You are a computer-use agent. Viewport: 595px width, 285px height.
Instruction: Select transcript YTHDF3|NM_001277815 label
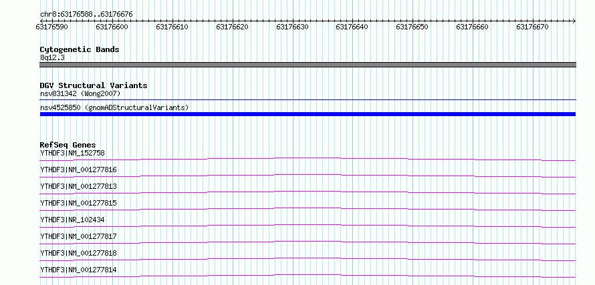tap(78, 203)
